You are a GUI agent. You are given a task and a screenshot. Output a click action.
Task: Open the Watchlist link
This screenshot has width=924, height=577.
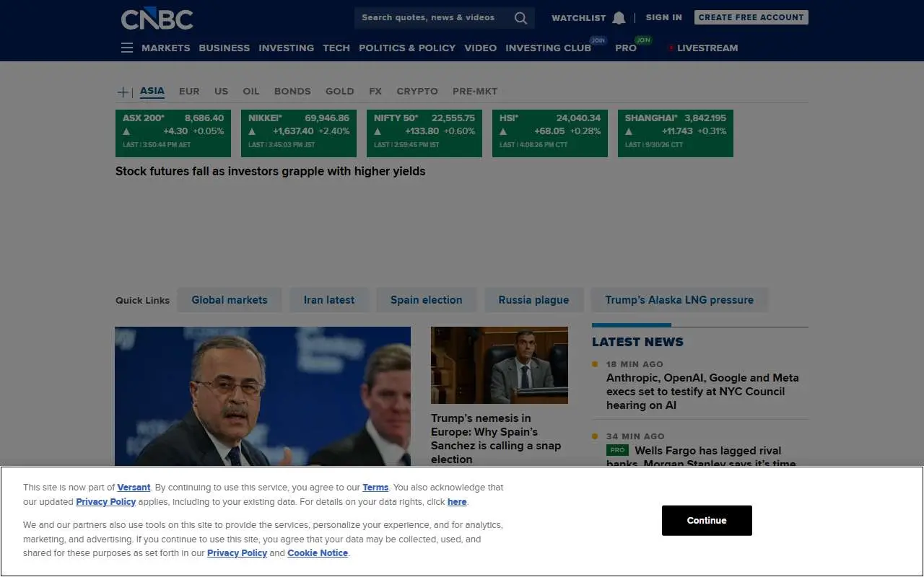click(579, 18)
